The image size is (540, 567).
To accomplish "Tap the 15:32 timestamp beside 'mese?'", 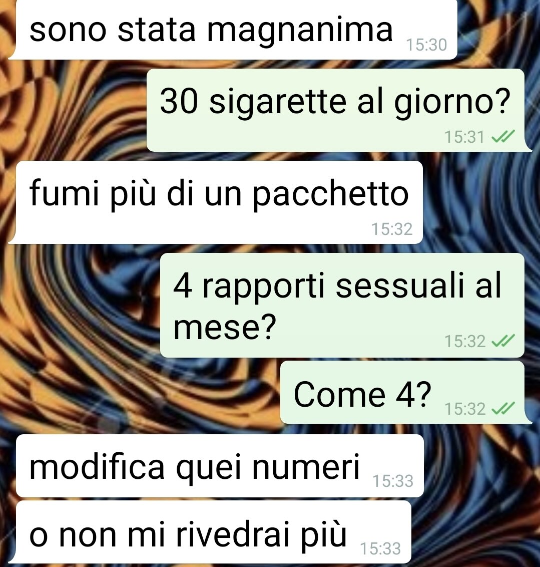I will (465, 342).
